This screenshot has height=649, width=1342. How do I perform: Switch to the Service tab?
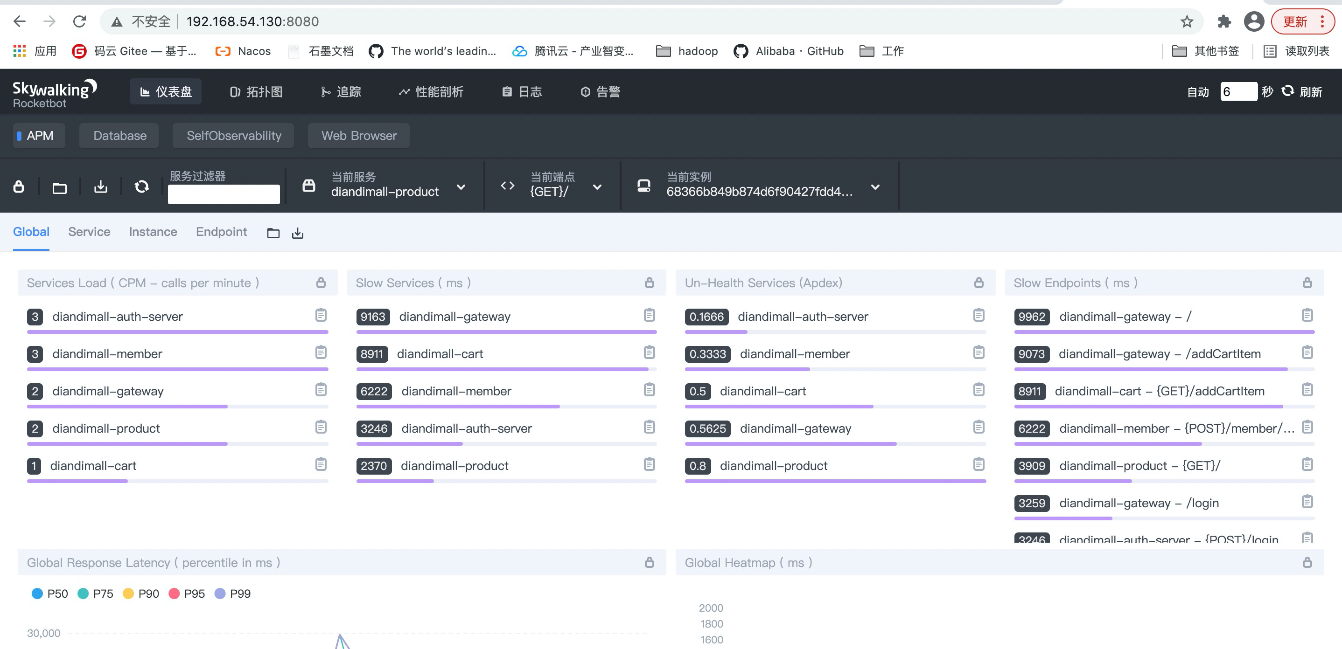89,232
